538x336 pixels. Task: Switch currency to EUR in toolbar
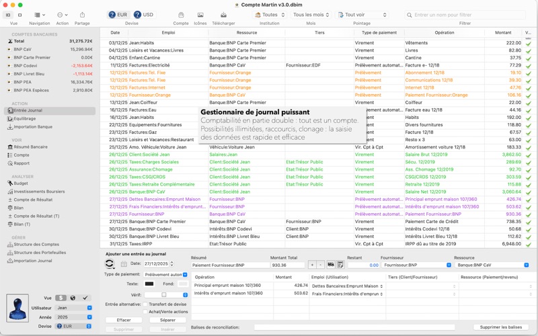click(118, 15)
